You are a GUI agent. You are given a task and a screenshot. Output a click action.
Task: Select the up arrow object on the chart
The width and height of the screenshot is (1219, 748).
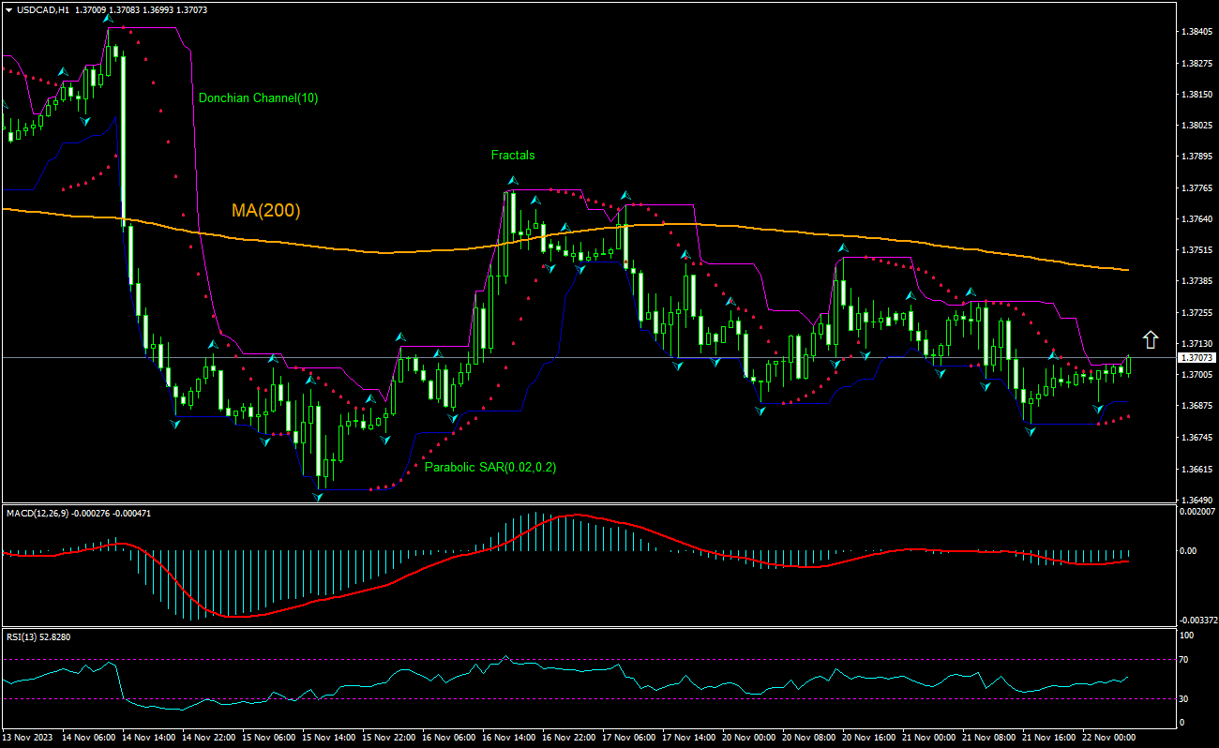click(x=1150, y=339)
